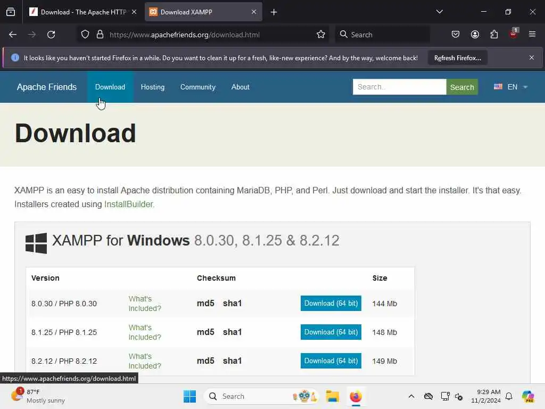Image resolution: width=545 pixels, height=409 pixels.
Task: Open Copilot preview icon in taskbar
Action: [x=528, y=396]
